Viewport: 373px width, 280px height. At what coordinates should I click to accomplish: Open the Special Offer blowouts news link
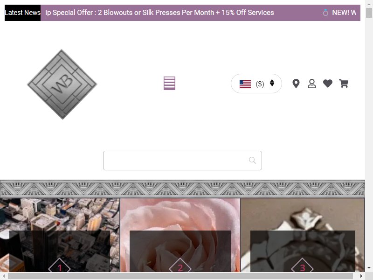tap(159, 13)
